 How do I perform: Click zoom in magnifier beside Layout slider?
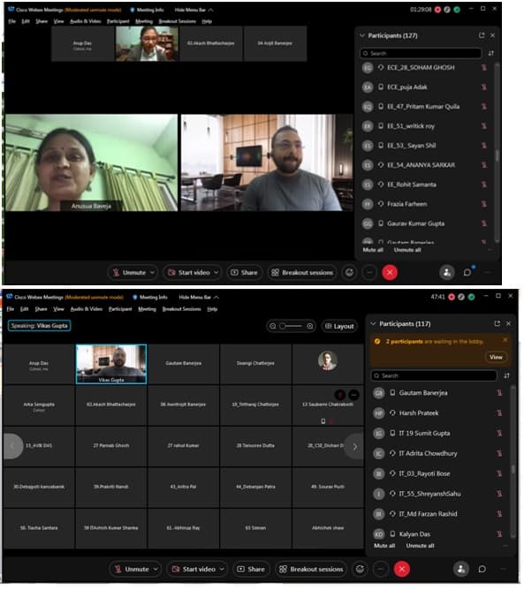coord(310,326)
